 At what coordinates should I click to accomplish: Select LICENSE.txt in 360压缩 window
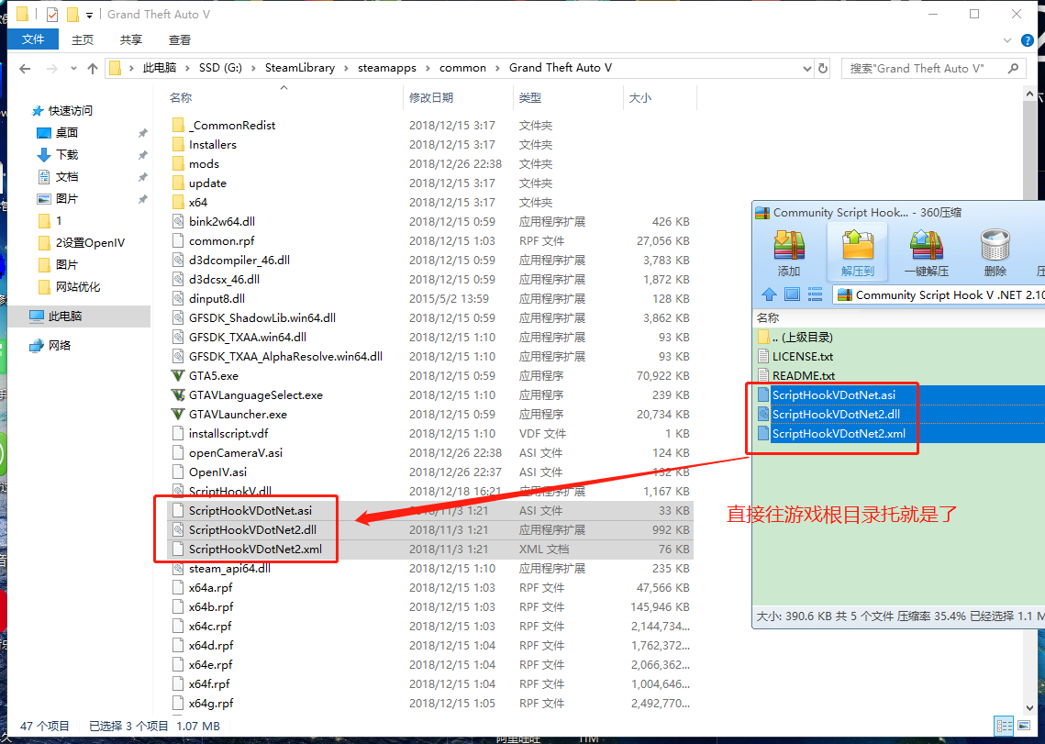click(803, 357)
